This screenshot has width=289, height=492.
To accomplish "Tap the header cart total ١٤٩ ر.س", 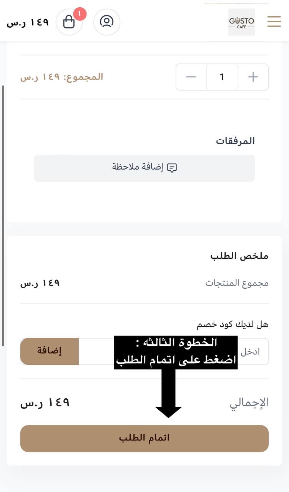I will click(28, 22).
